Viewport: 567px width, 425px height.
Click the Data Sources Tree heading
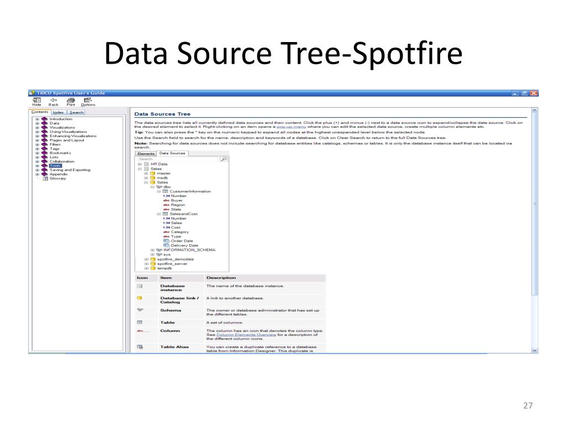click(162, 114)
